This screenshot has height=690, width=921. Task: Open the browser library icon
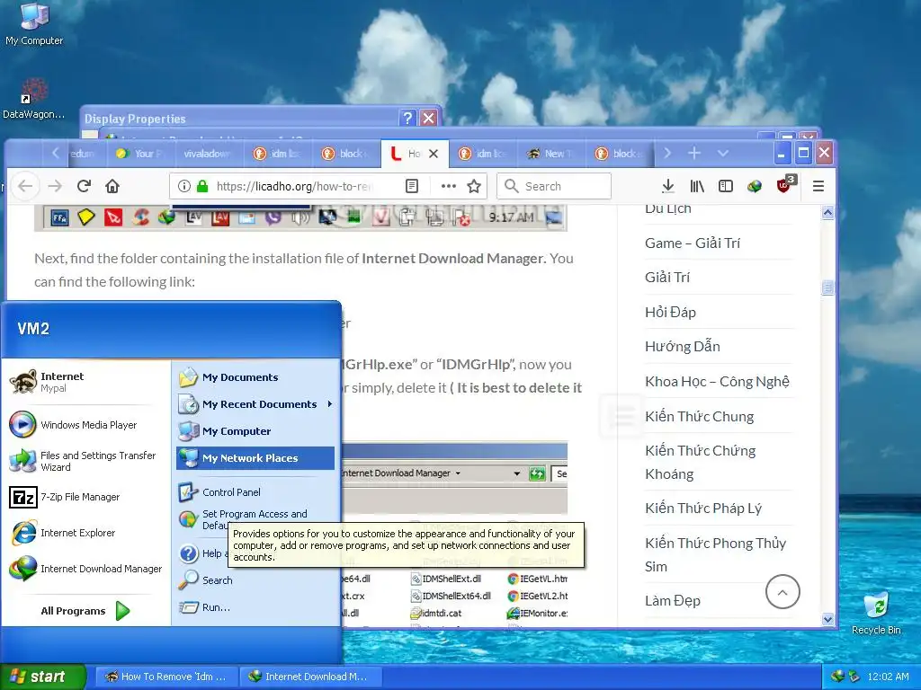[x=697, y=186]
